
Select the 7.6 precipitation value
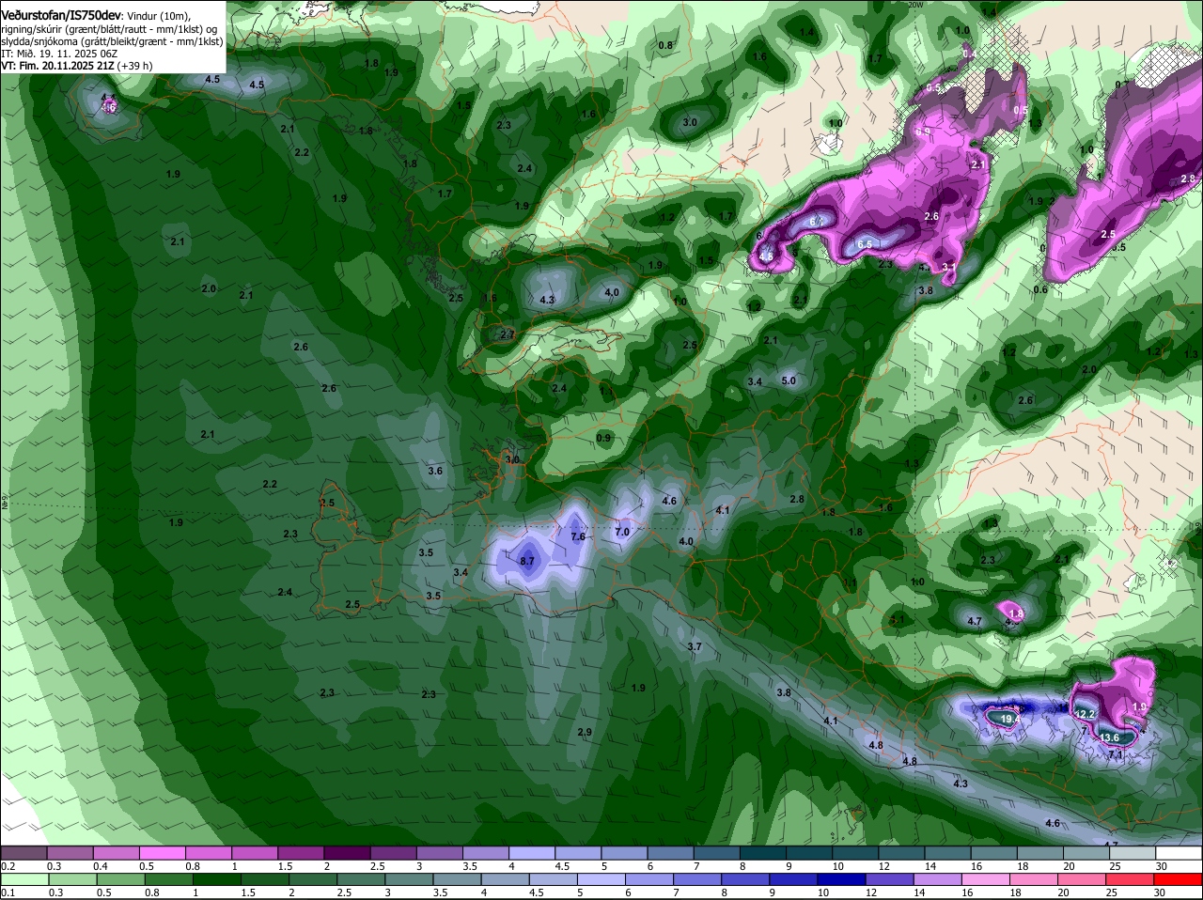tap(578, 536)
